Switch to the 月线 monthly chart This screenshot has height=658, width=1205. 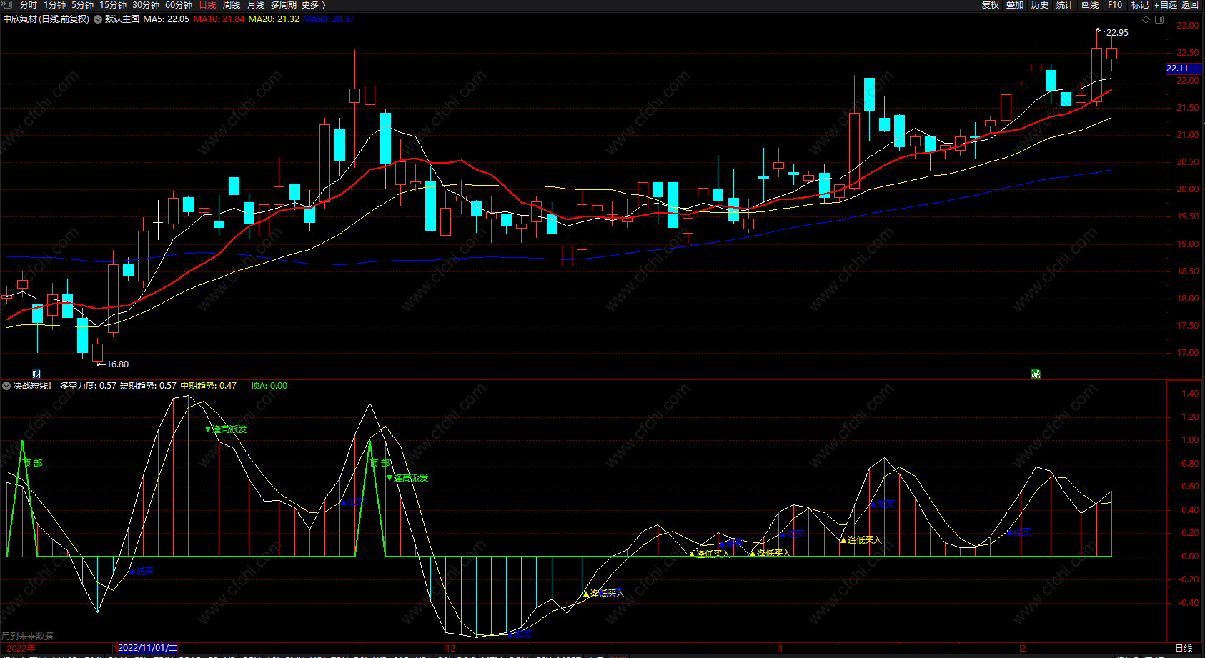coord(256,5)
